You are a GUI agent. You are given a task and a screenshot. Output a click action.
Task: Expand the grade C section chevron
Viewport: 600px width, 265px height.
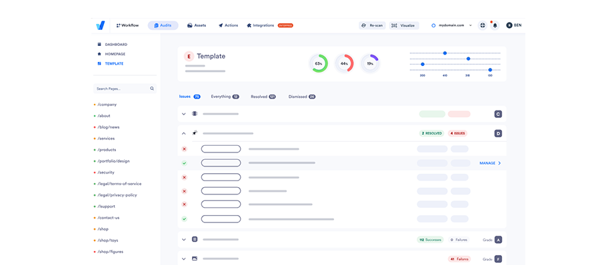click(x=184, y=114)
